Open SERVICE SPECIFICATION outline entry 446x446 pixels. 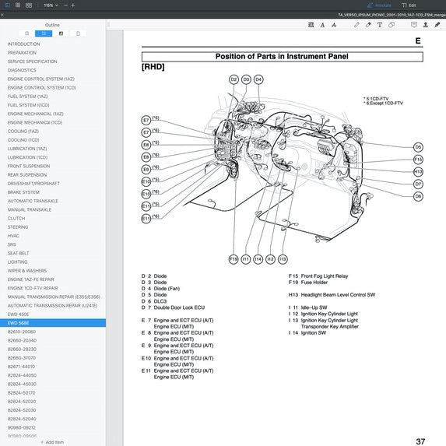click(32, 61)
